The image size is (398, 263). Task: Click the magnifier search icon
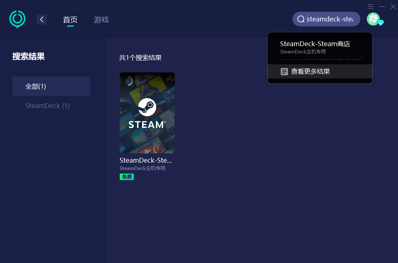tap(301, 19)
